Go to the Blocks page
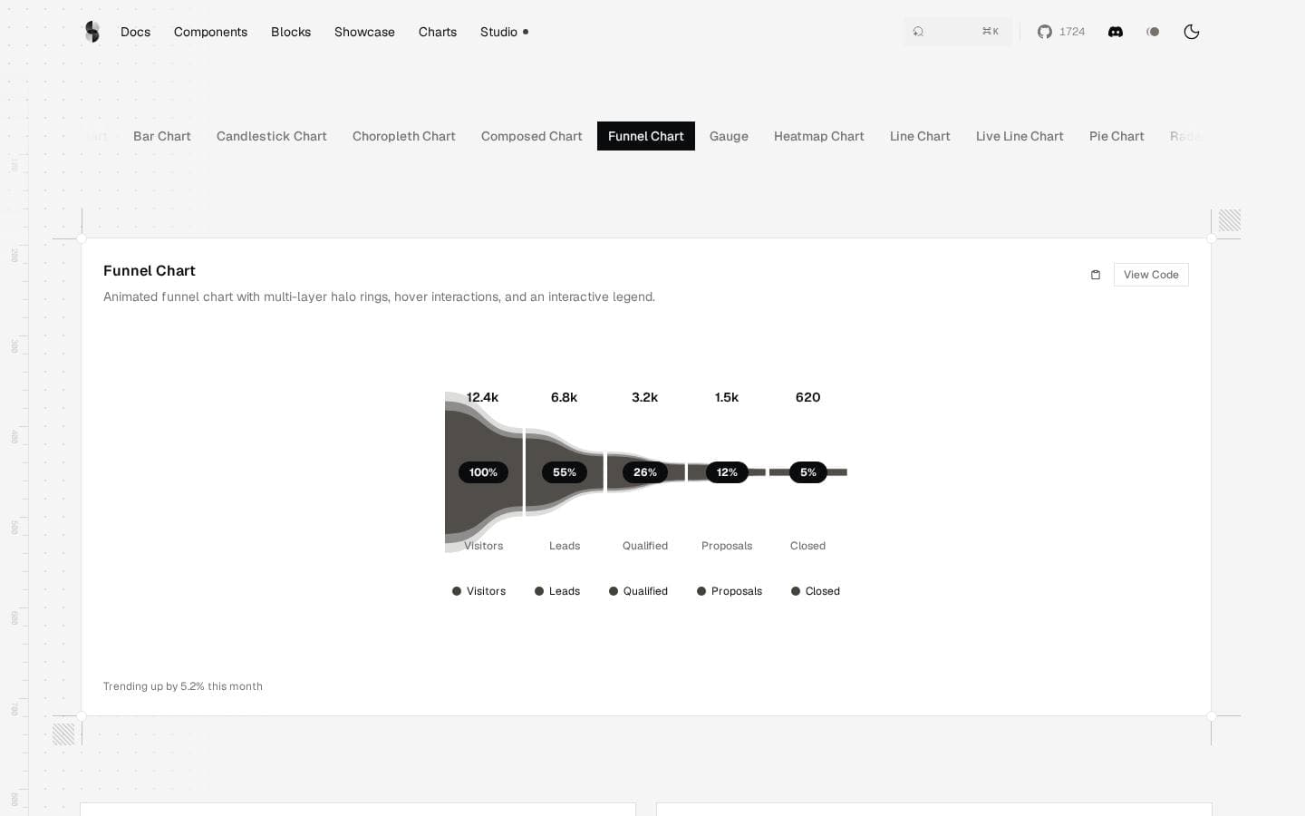 (x=291, y=32)
